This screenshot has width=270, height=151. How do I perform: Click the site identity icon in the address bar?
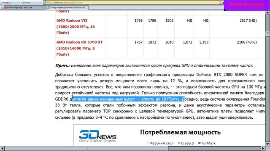pyautogui.click(x=45, y=3)
